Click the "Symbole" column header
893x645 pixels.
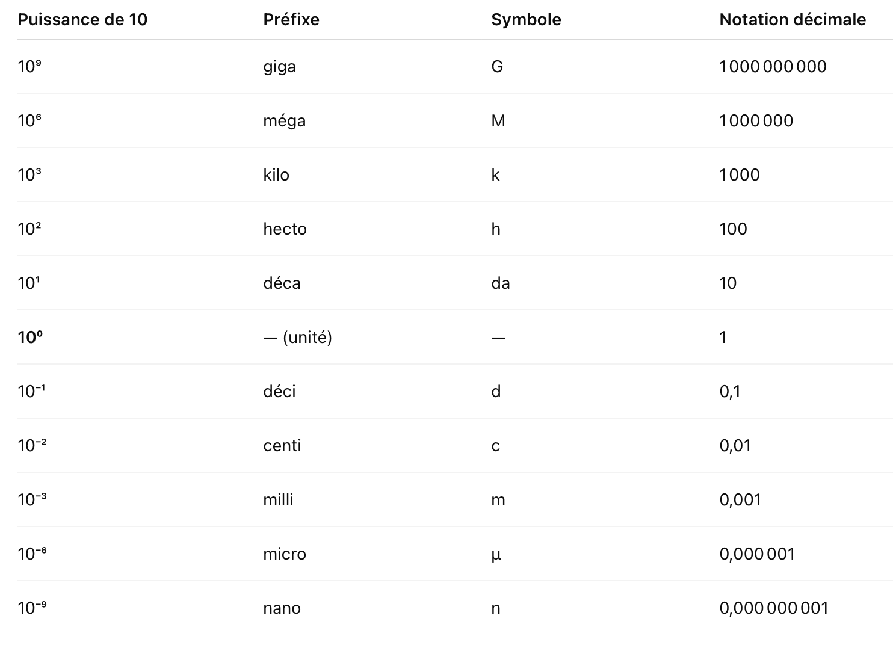pyautogui.click(x=526, y=20)
